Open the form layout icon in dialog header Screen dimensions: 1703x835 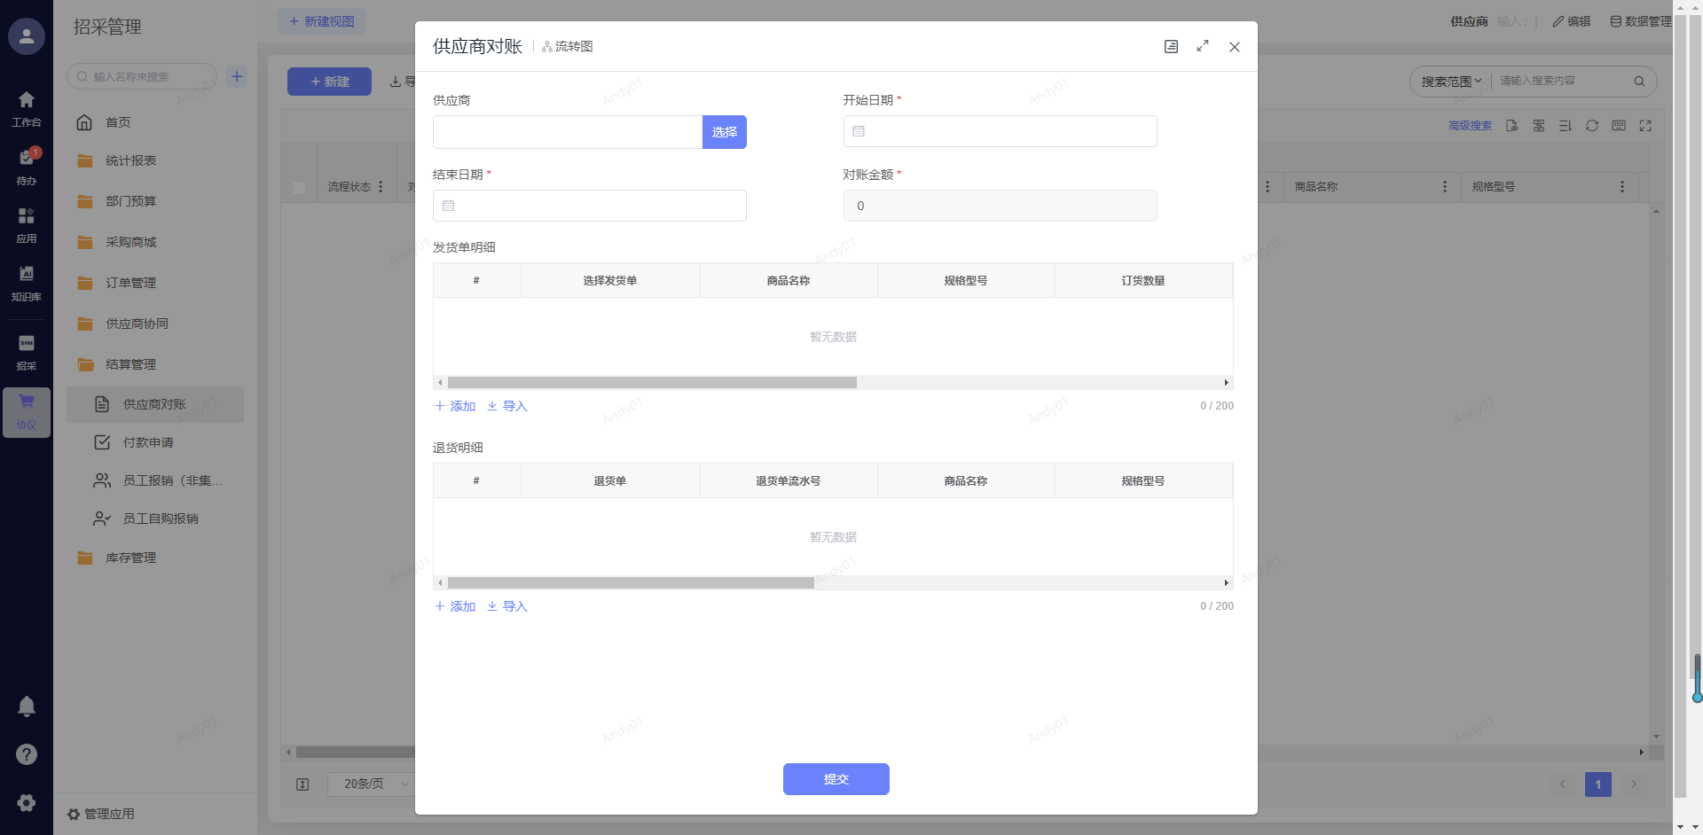[x=1171, y=46]
